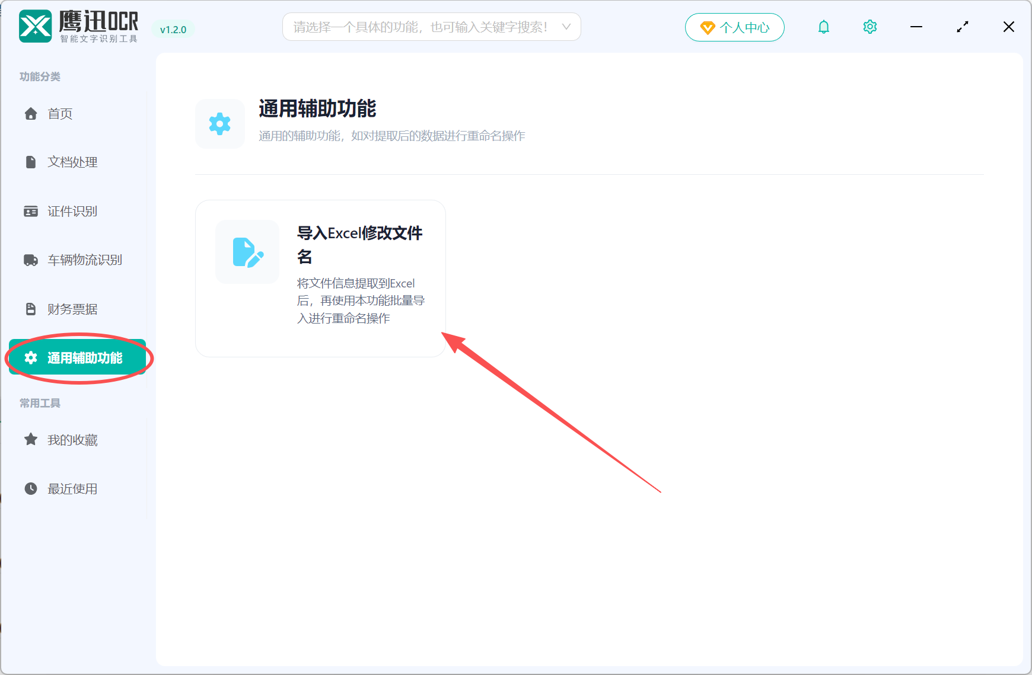Open the feature selection combo box
The height and width of the screenshot is (675, 1032).
pyautogui.click(x=432, y=27)
